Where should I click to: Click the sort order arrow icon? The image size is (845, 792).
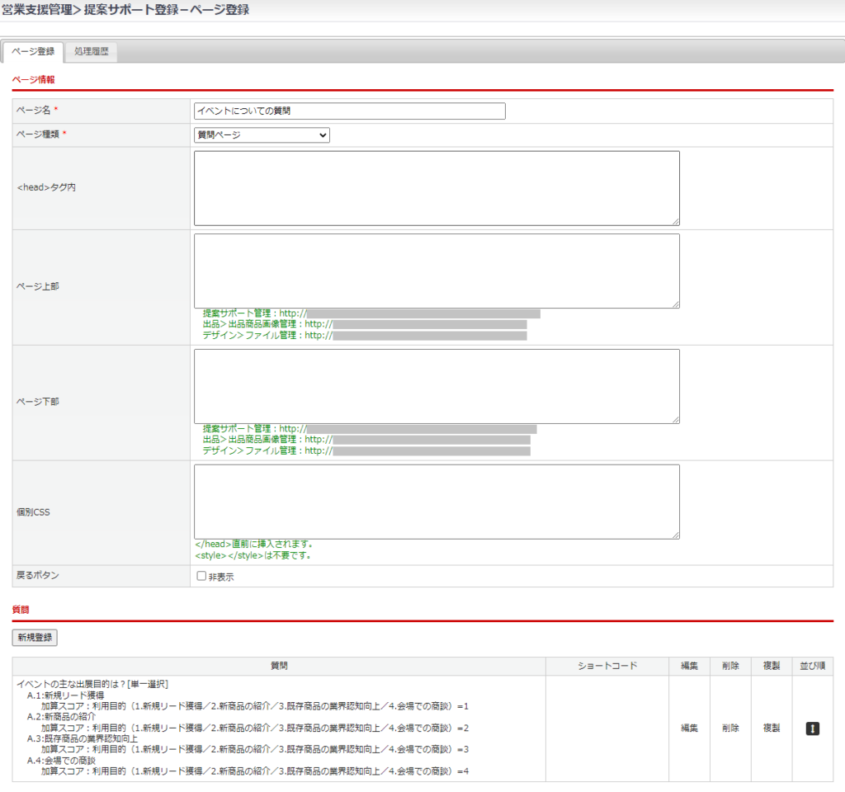pos(812,728)
